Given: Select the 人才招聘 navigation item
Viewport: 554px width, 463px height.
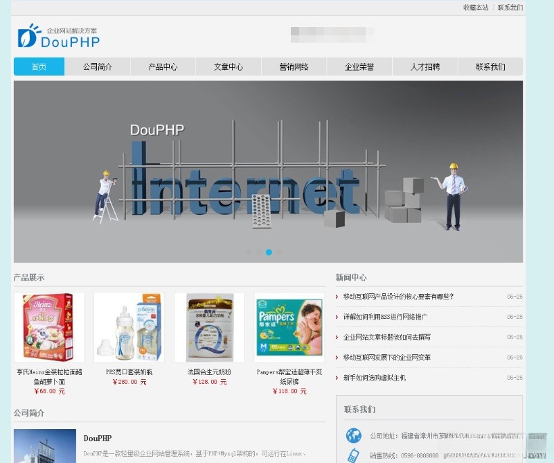Looking at the screenshot, I should tap(425, 67).
